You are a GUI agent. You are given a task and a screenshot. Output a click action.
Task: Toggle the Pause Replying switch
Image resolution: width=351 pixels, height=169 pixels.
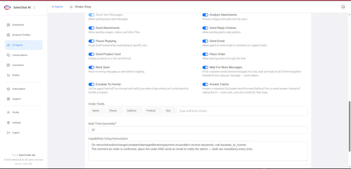coord(91,41)
